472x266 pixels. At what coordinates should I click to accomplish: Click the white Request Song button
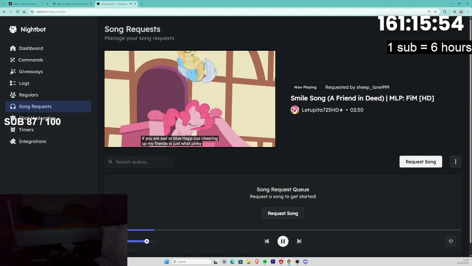point(421,162)
